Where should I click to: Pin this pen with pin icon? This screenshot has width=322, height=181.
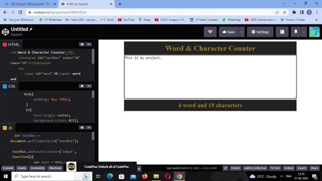(x=295, y=32)
